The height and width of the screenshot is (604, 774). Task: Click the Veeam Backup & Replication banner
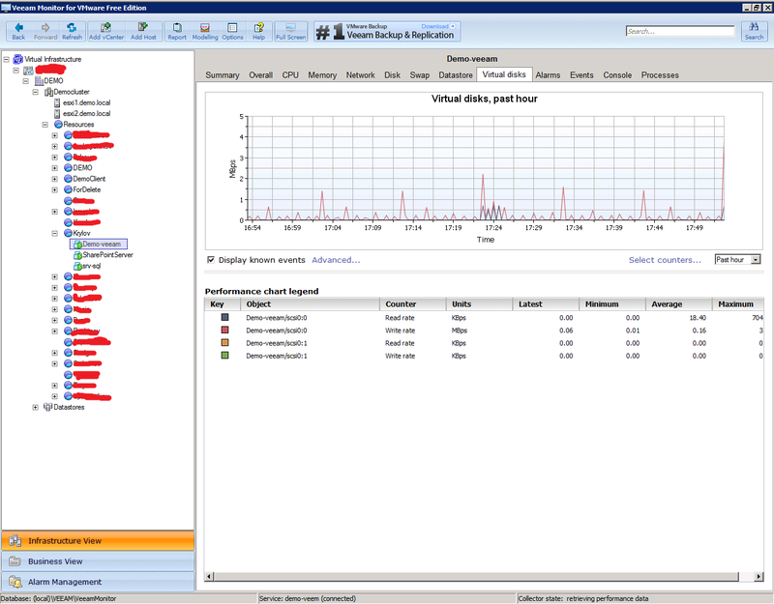(387, 31)
